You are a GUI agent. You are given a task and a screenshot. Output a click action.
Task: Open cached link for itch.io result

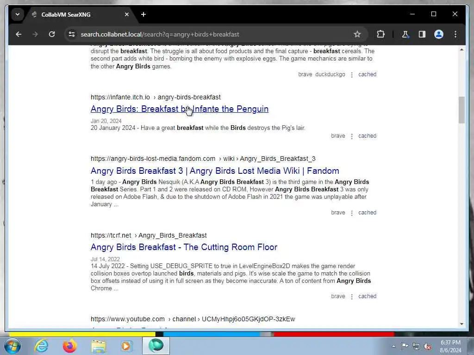367,136
